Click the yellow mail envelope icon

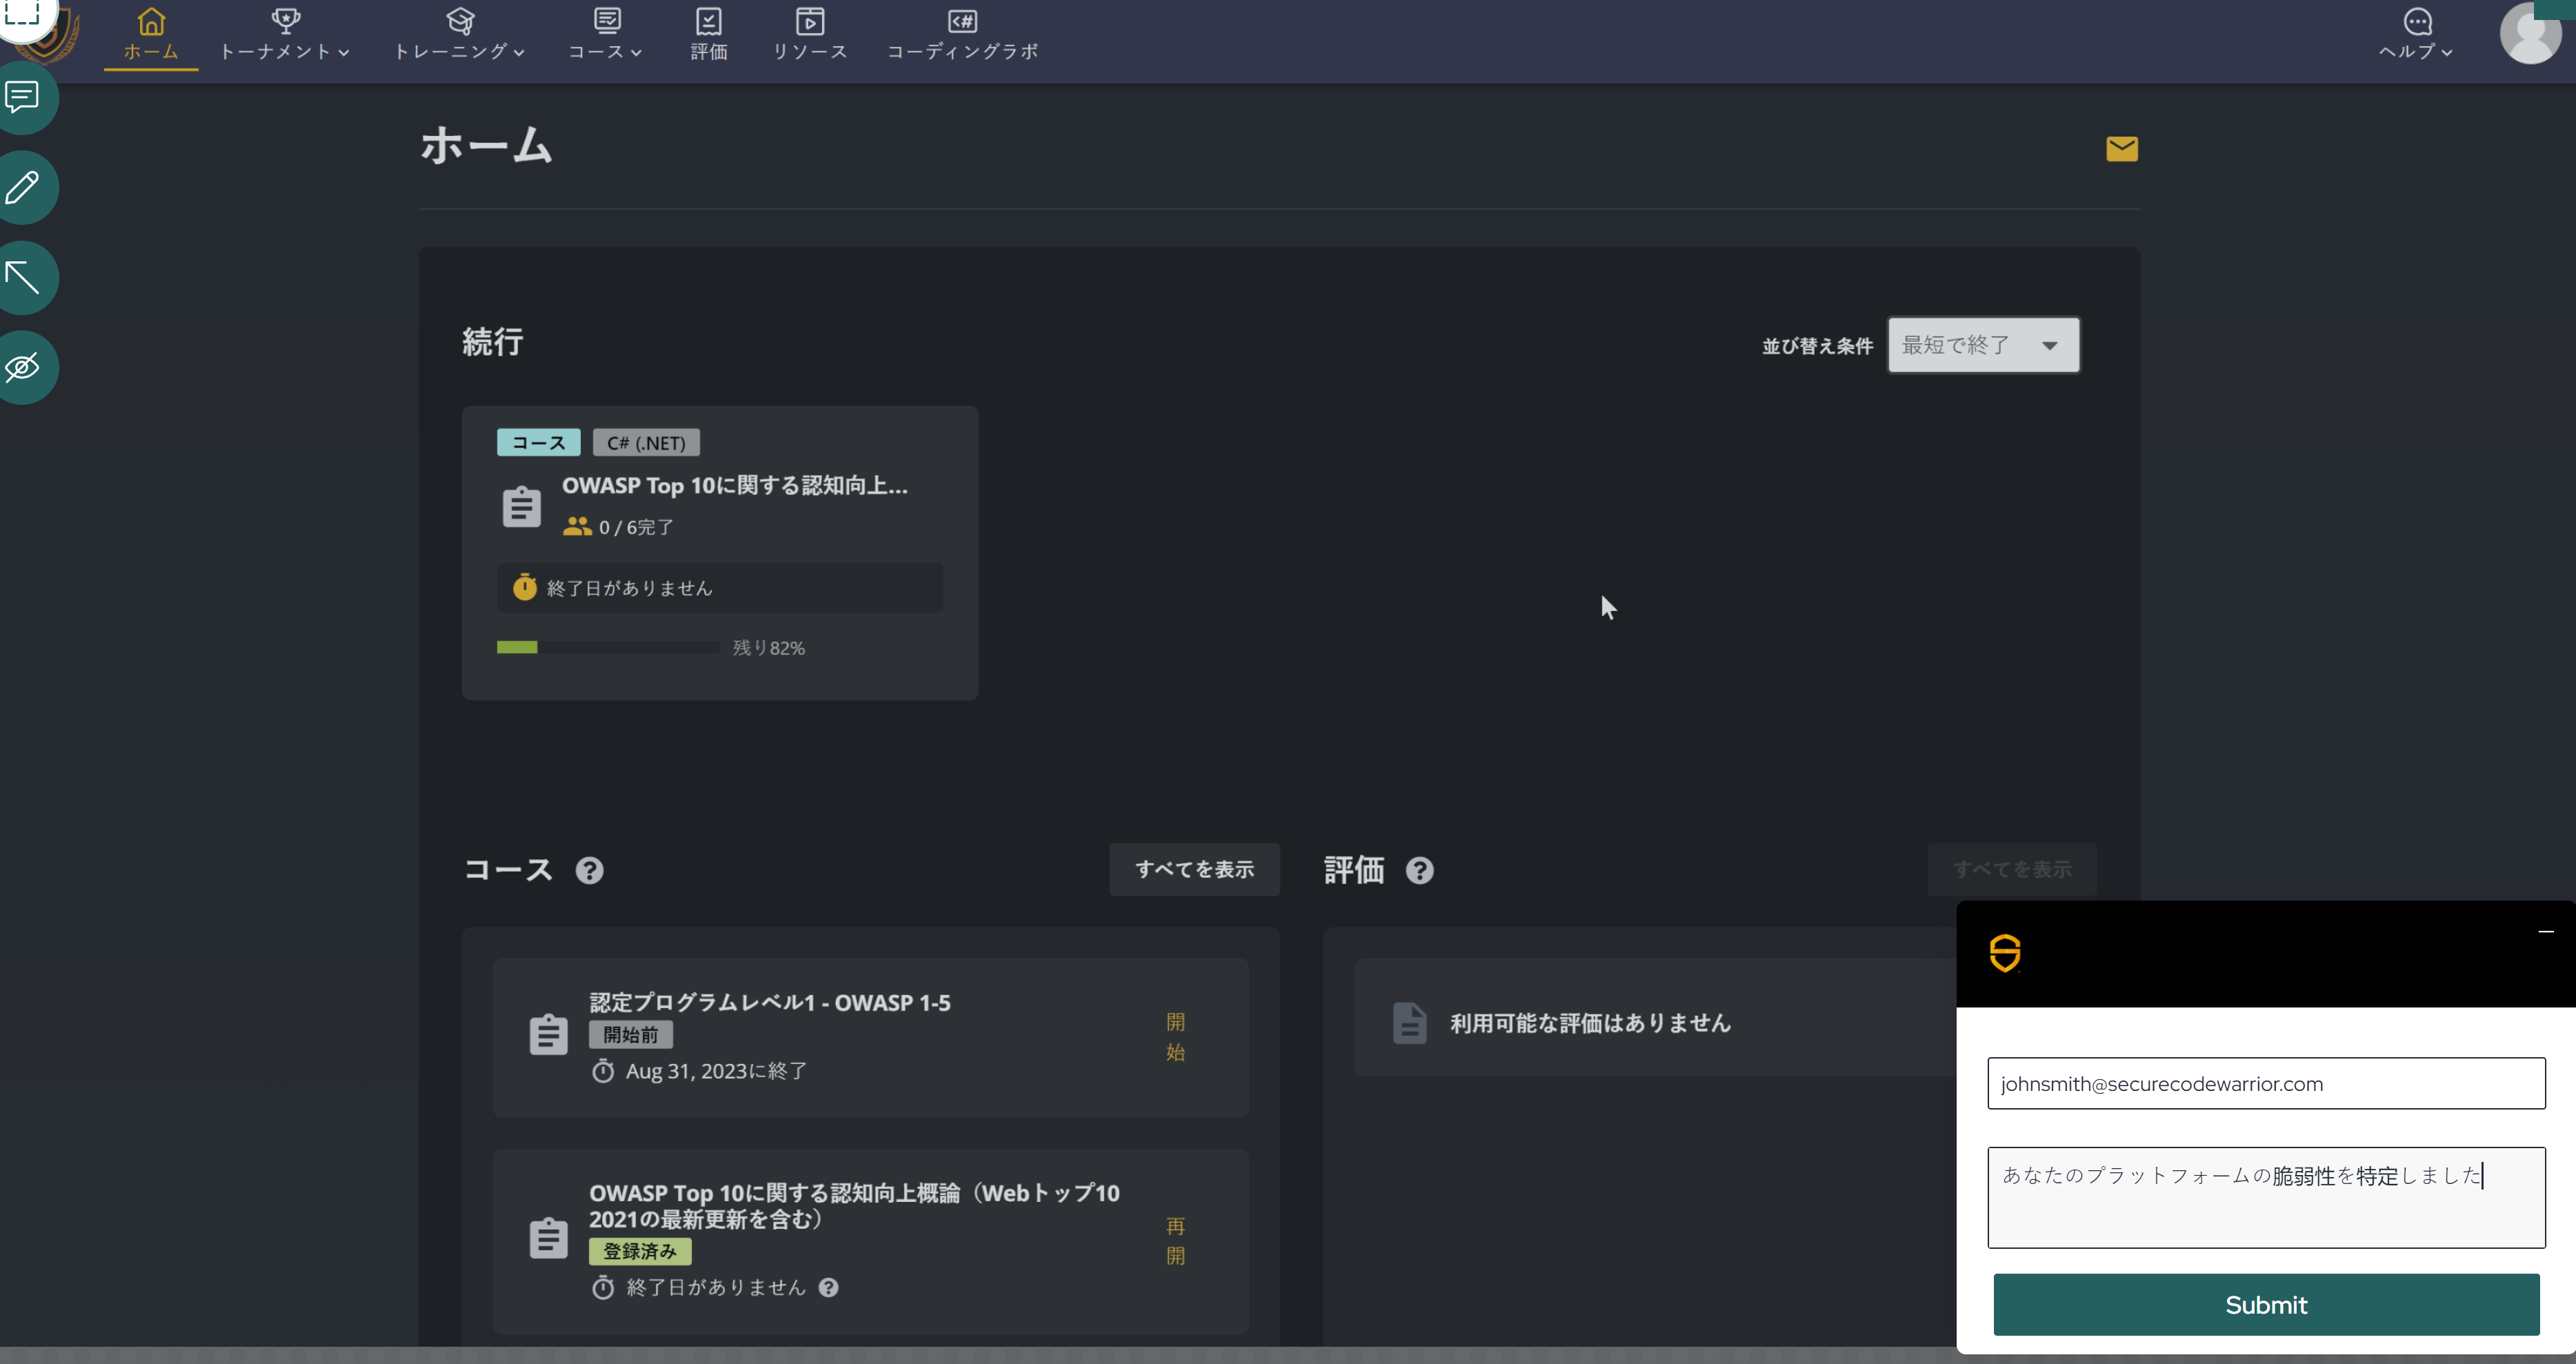pyautogui.click(x=2121, y=149)
